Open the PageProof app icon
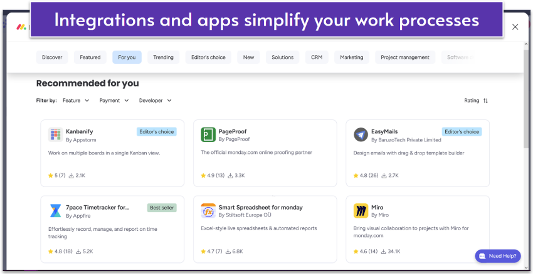 pos(208,134)
